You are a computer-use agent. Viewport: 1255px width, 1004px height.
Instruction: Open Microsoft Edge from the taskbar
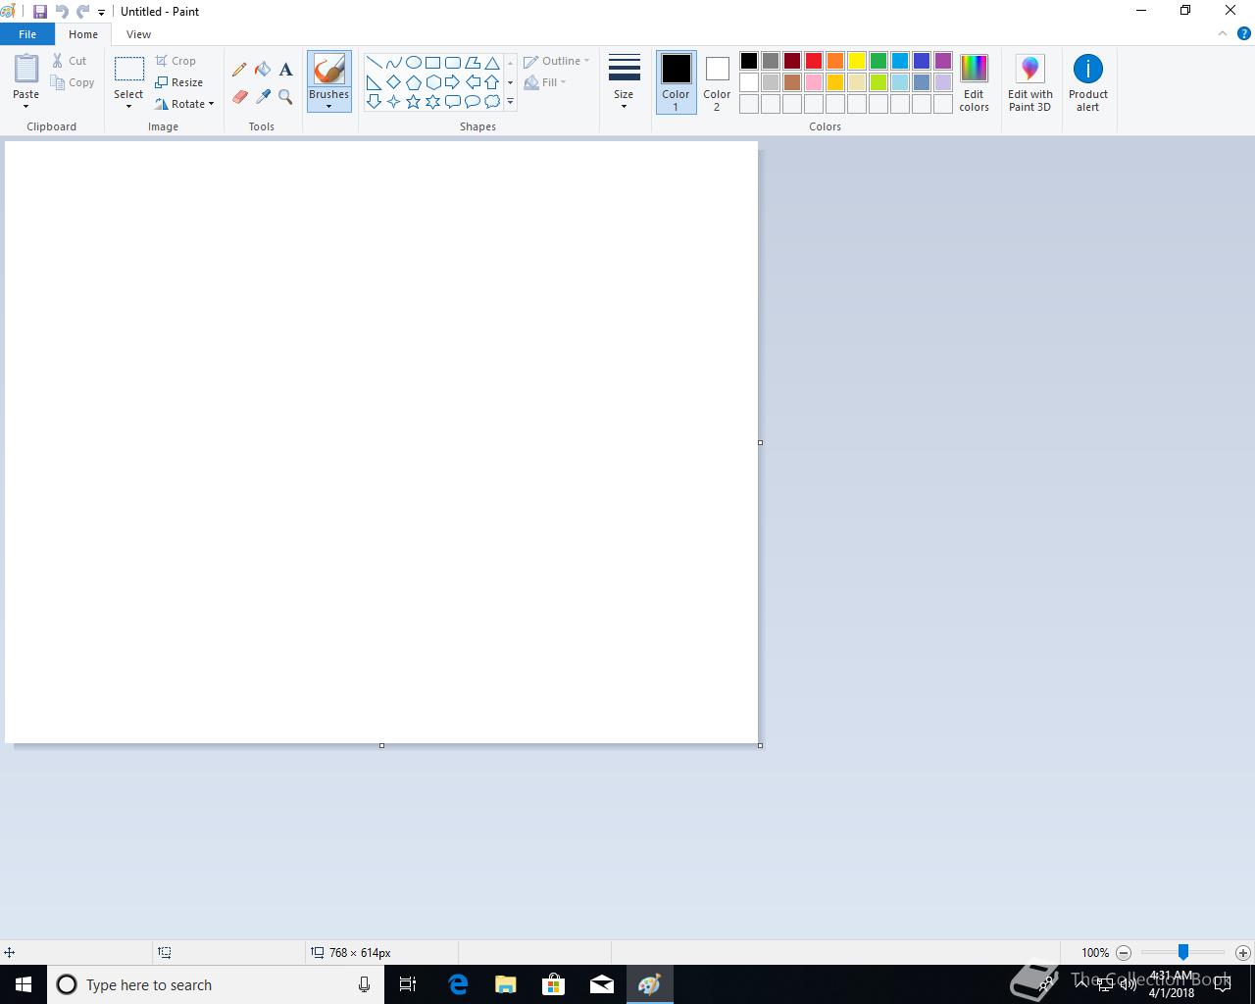pyautogui.click(x=457, y=984)
